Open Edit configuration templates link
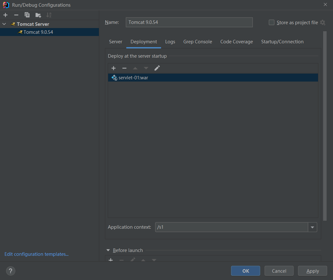The image size is (333, 280). 36,254
